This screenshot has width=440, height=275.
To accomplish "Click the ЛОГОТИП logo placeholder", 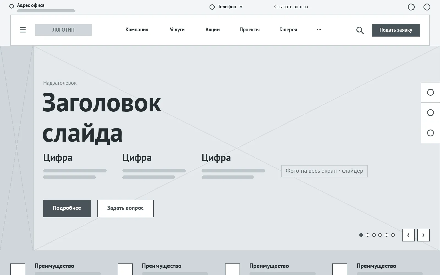I will click(x=64, y=30).
